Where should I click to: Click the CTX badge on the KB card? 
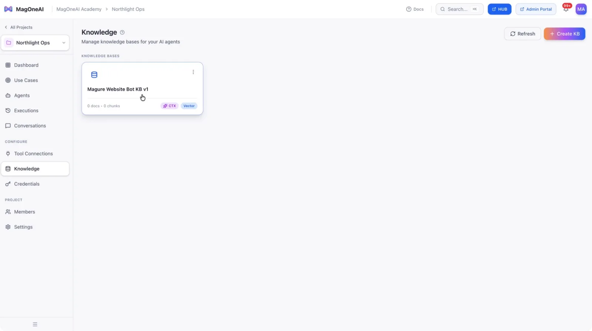pos(169,106)
